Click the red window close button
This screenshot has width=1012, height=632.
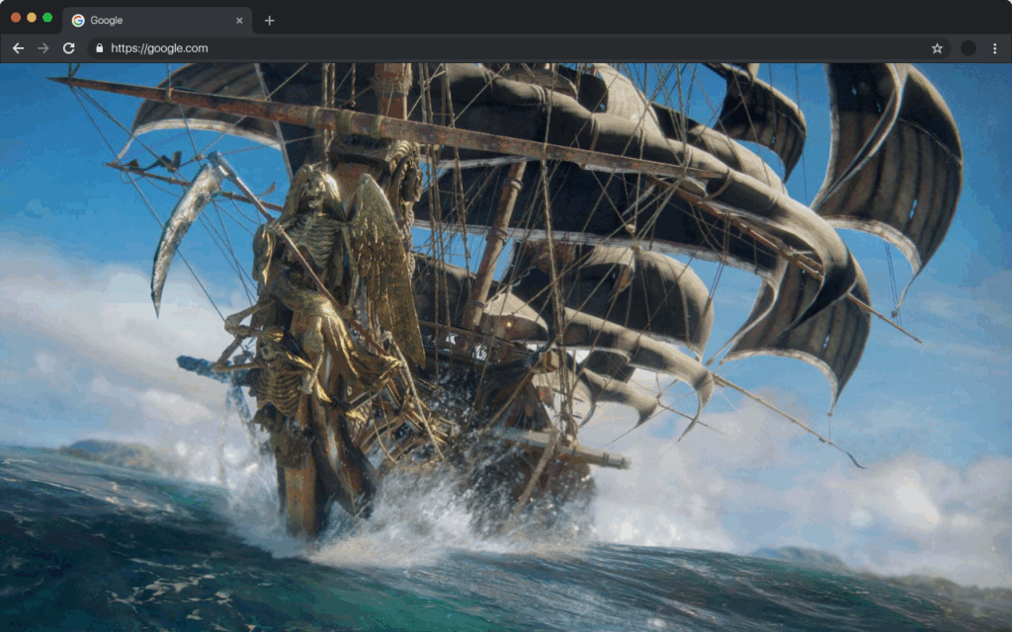16,18
